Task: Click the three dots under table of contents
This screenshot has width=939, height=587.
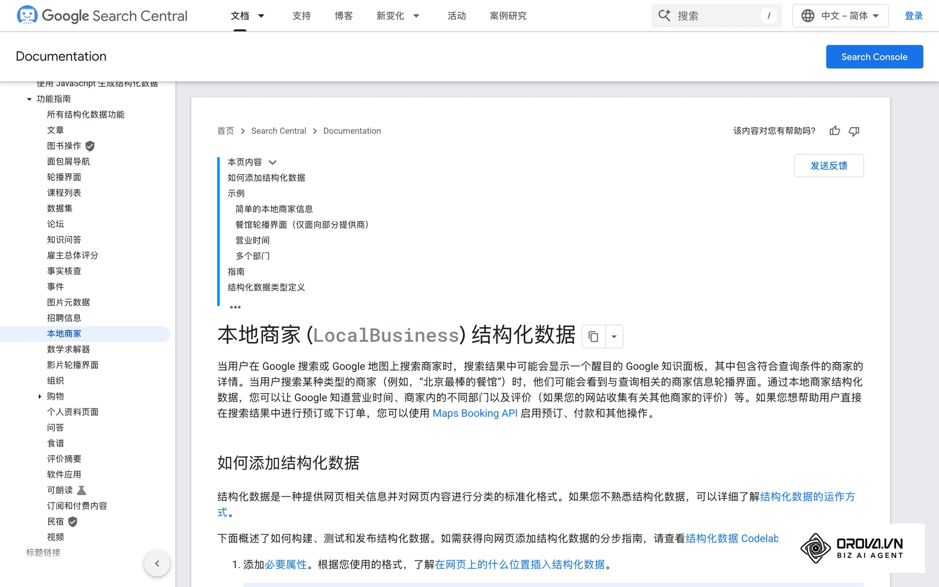Action: click(235, 307)
